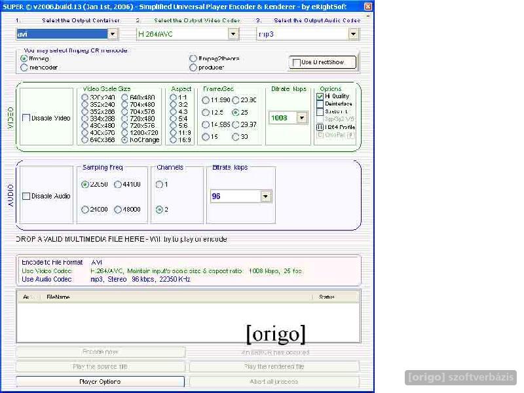This screenshot has width=524, height=393.
Task: Choose 16:9 aspect ratio
Action: 173,140
